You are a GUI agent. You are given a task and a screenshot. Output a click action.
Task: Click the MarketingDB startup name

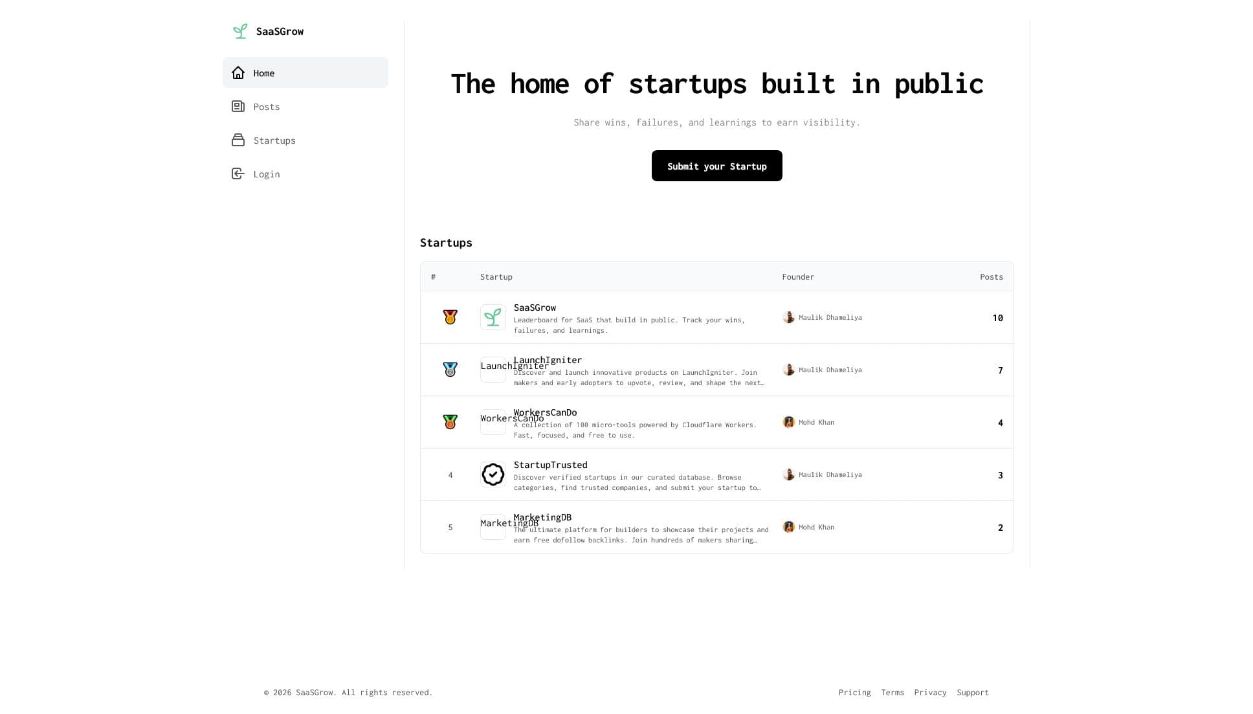542,517
